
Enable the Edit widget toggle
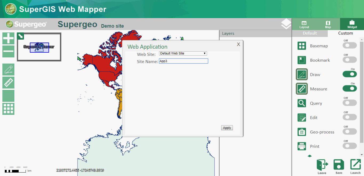tap(350, 117)
